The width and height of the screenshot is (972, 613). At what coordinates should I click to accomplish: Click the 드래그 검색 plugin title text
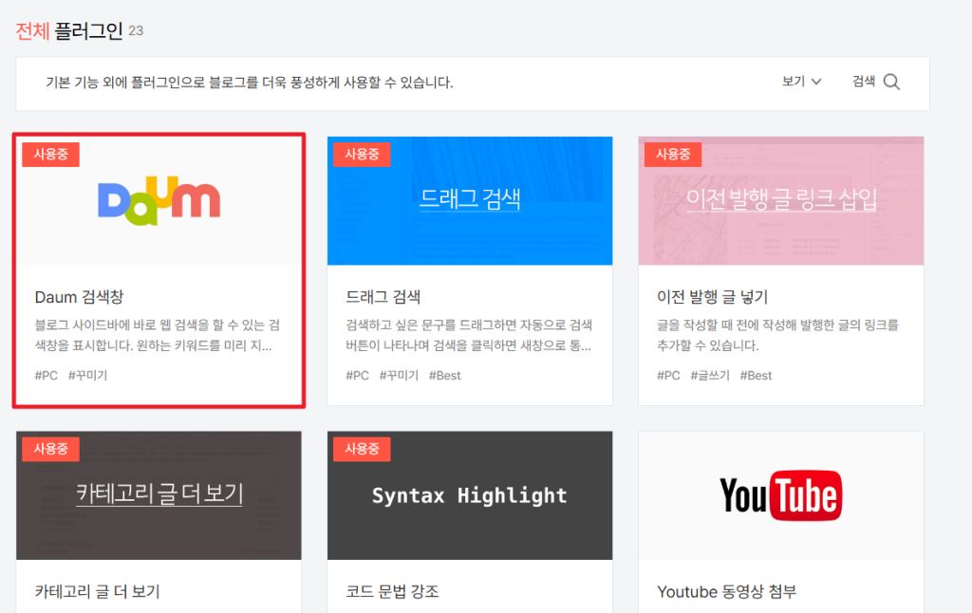[383, 298]
